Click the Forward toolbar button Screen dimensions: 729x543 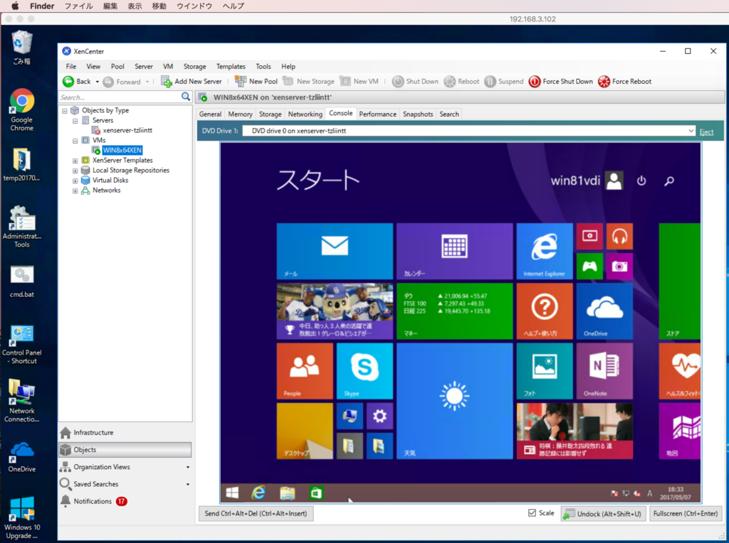click(122, 82)
